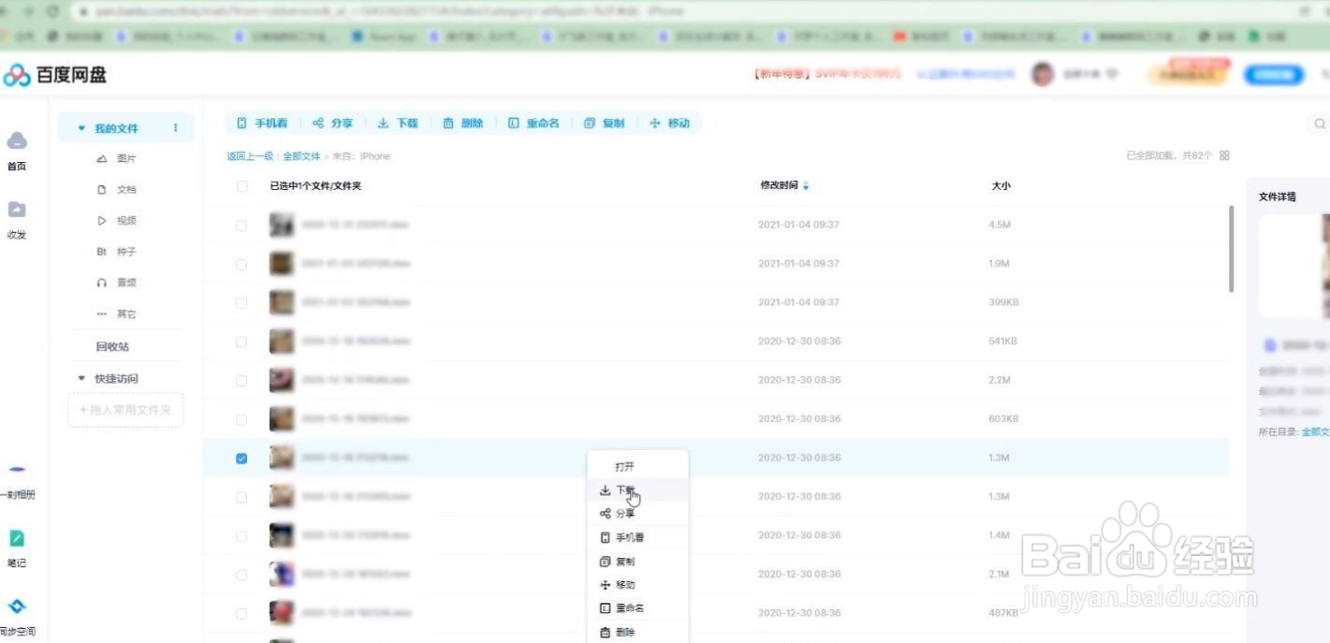Switch to grid view layout icon
The image size is (1330, 643).
(x=1224, y=155)
